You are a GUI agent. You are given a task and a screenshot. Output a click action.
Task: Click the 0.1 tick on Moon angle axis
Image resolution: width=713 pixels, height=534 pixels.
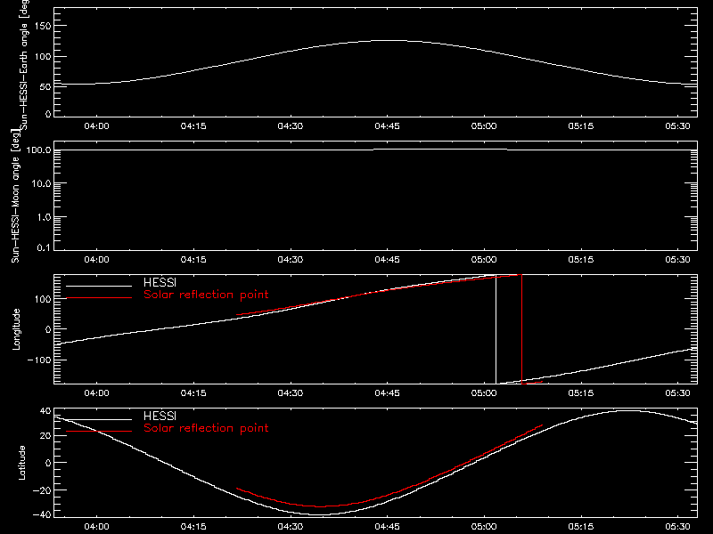click(44, 247)
